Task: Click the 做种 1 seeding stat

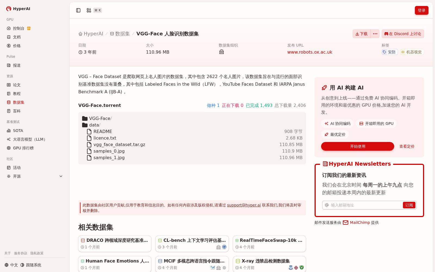Action: (213, 105)
